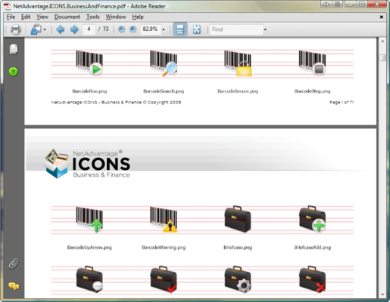Image resolution: width=390 pixels, height=302 pixels.
Task: Click the BriefcaseAdd.png label
Action: pos(312,248)
